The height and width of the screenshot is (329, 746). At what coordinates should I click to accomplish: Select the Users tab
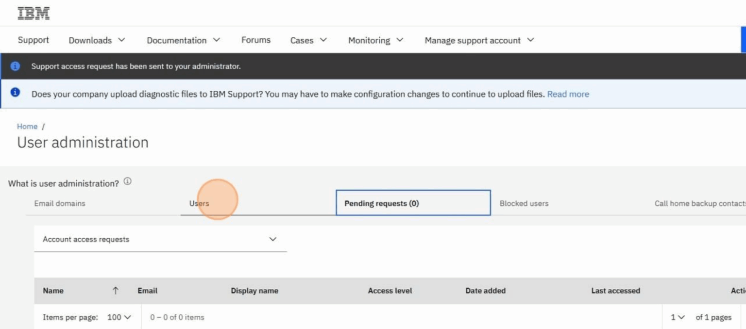point(199,203)
